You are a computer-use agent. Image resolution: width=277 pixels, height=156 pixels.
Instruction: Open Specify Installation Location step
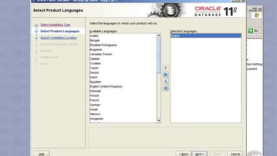click(58, 38)
